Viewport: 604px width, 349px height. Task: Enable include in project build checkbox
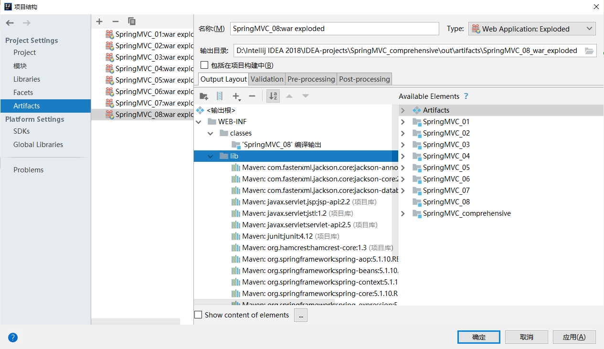204,65
